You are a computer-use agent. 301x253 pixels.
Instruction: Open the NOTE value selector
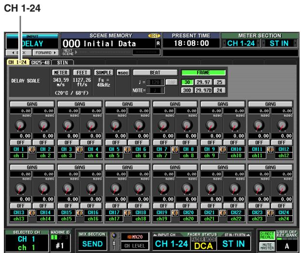click(x=155, y=90)
